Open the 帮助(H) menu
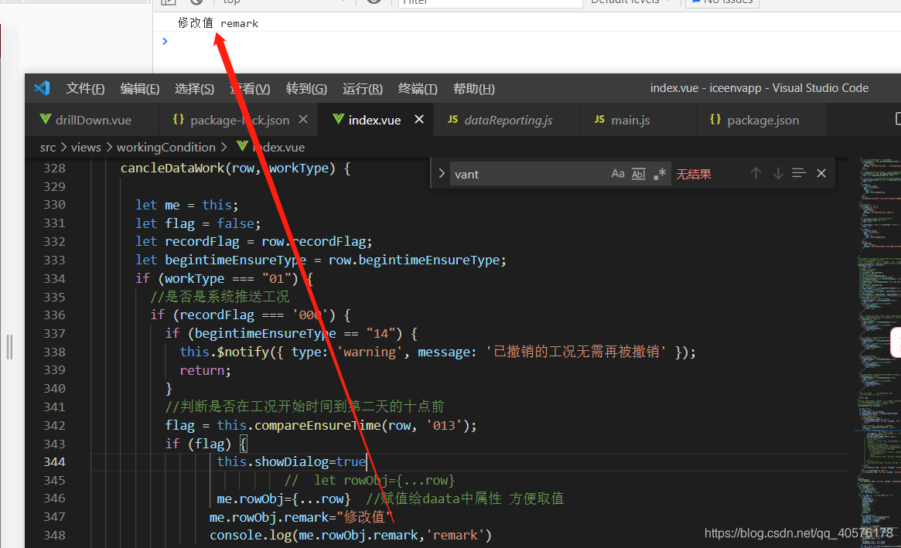901x548 pixels. [473, 88]
